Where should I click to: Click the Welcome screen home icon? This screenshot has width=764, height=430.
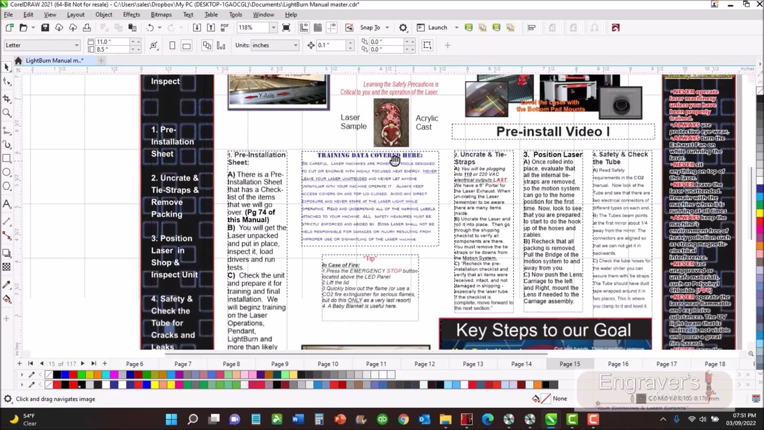coord(18,60)
